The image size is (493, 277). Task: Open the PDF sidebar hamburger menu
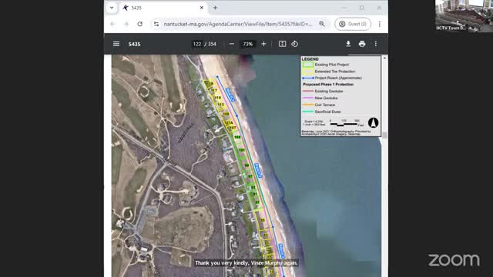coord(116,44)
